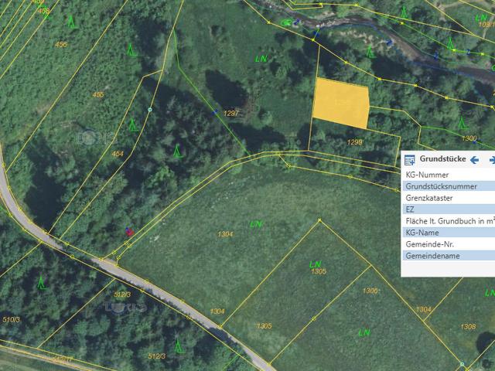Click the cyan boundary point near parcel 454
This screenshot has width=495, height=371.
click(150, 110)
